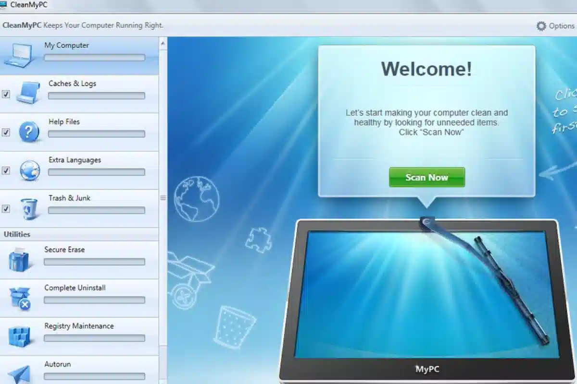Click the Registry Maintenance cubes icon

19,336
